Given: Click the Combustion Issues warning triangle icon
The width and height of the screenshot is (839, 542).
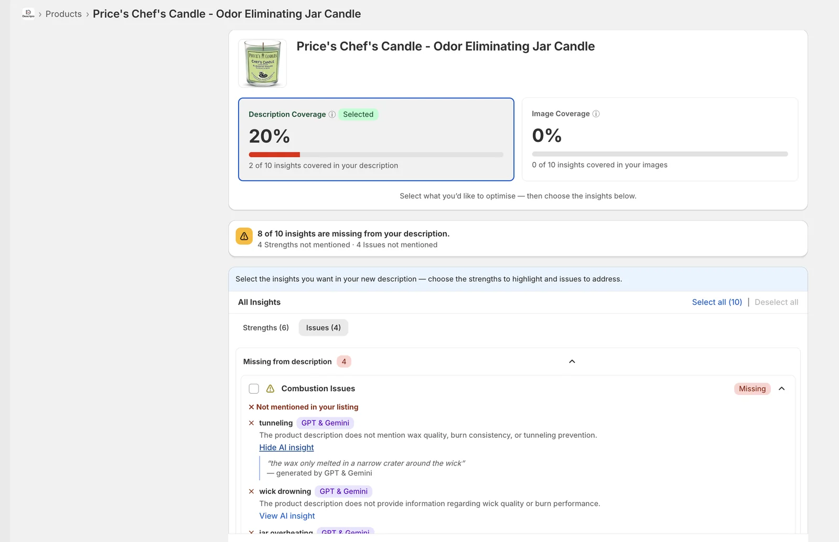Looking at the screenshot, I should pyautogui.click(x=271, y=389).
